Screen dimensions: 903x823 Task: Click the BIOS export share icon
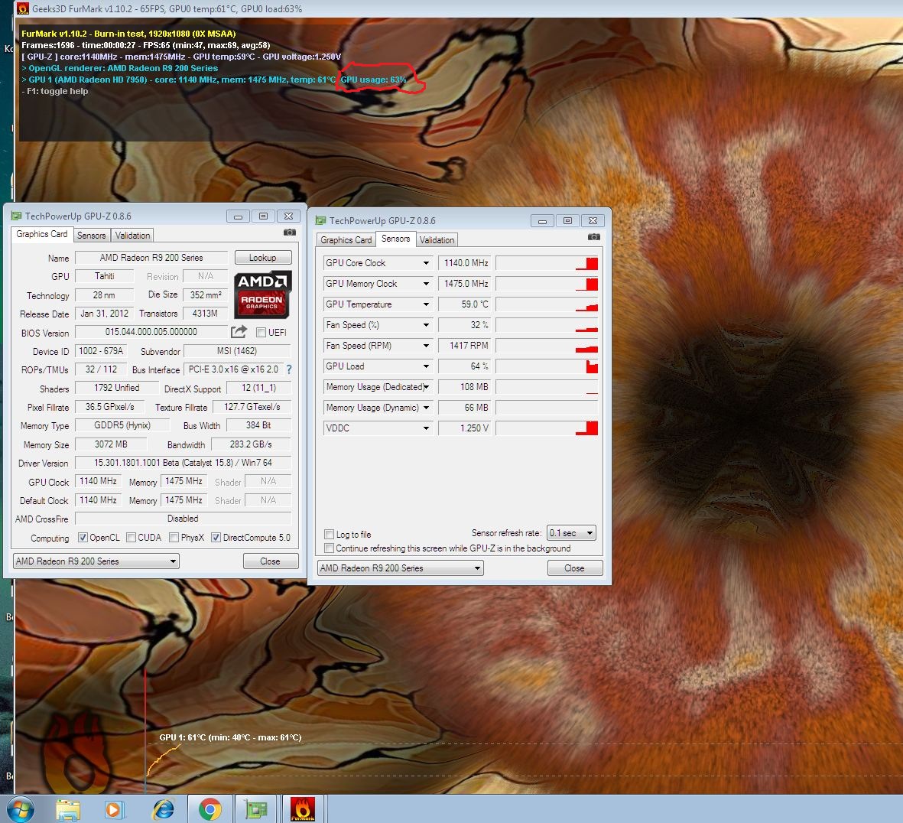[239, 332]
